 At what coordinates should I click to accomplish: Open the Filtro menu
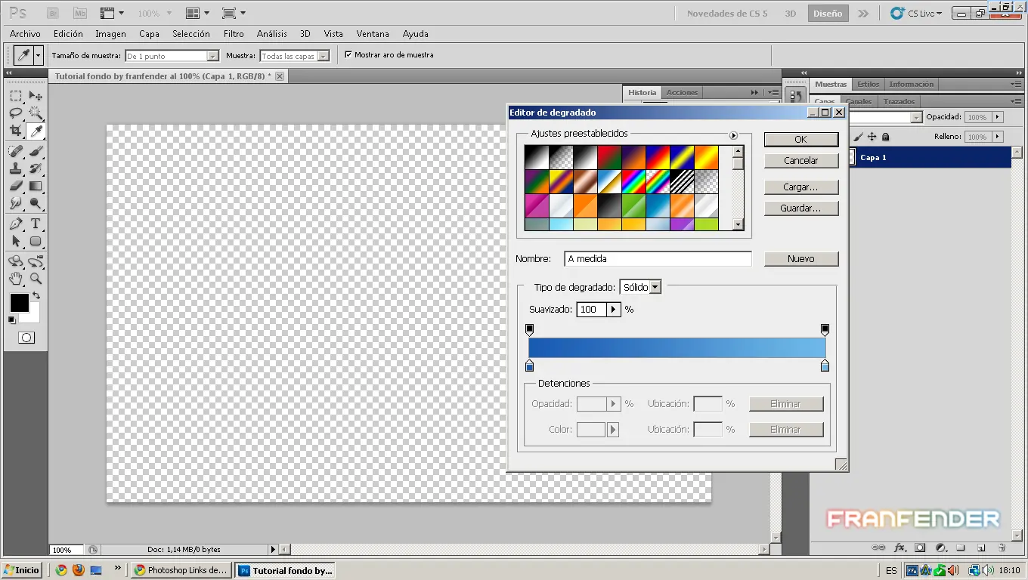tap(234, 34)
